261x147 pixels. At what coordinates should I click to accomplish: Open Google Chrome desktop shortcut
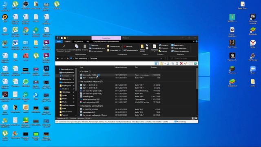26,31
